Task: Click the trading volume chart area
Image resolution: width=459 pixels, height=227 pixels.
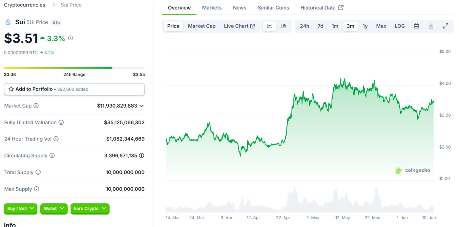Action: coord(300,199)
